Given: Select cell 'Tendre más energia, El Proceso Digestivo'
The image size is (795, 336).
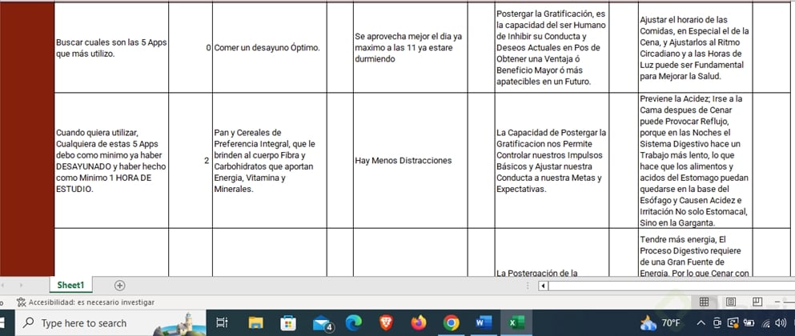Looking at the screenshot, I should click(696, 252).
